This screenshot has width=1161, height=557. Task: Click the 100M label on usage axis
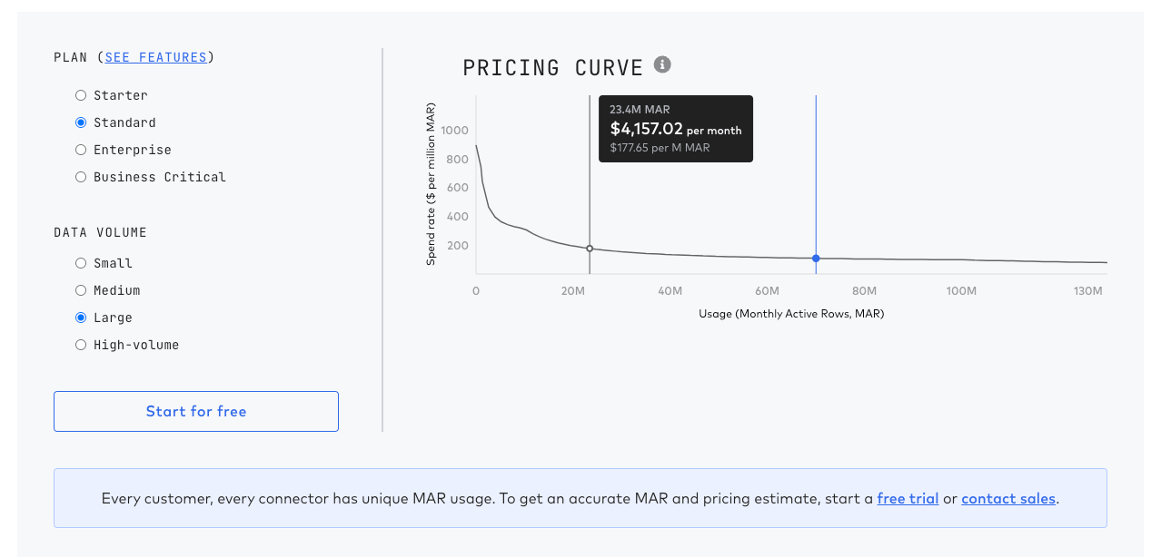click(961, 291)
